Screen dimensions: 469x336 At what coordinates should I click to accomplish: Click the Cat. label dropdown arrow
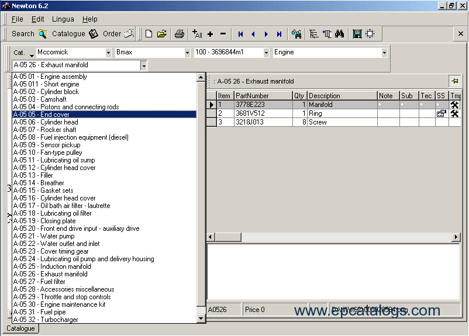[32, 56]
